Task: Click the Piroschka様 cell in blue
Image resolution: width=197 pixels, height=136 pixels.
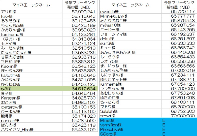Action: point(130,129)
